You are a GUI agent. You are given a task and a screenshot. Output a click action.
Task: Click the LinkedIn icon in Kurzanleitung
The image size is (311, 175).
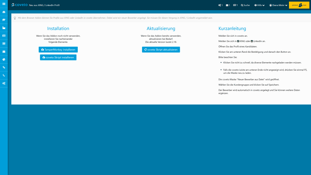coord(252,41)
